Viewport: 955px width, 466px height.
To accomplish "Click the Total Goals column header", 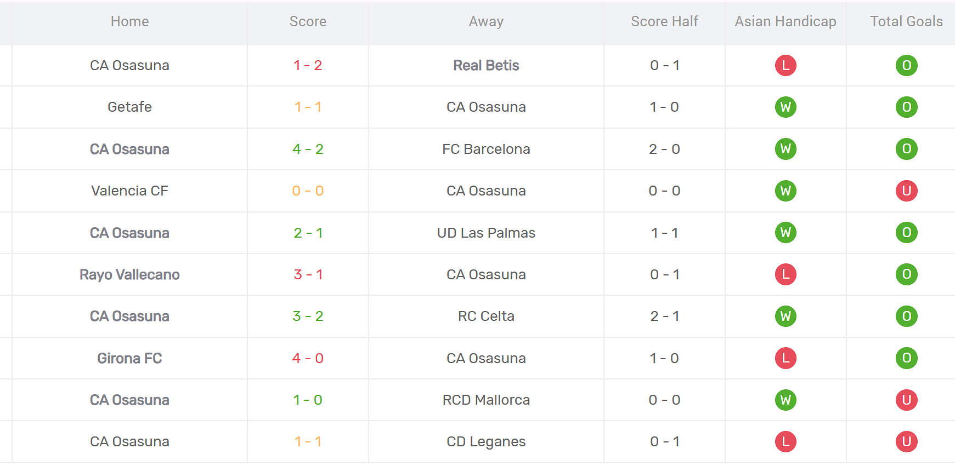I will click(x=906, y=21).
